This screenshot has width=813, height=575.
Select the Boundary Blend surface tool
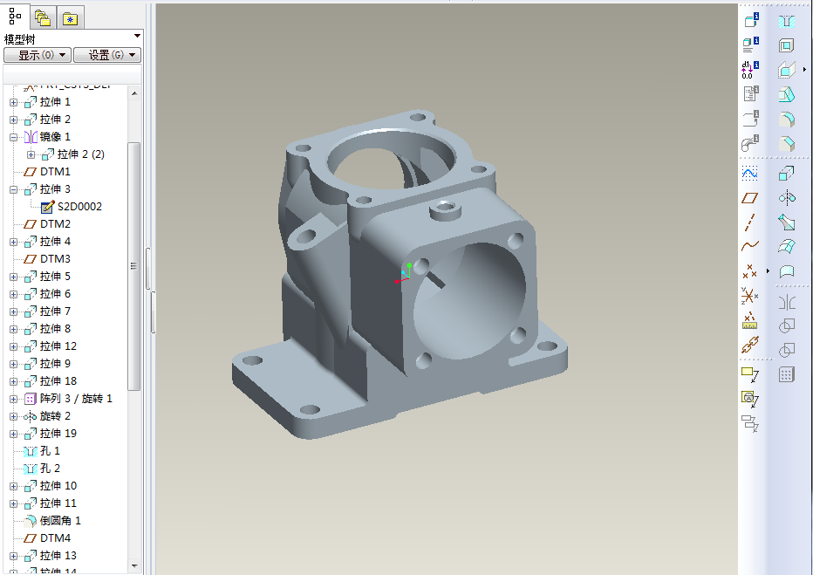(787, 246)
